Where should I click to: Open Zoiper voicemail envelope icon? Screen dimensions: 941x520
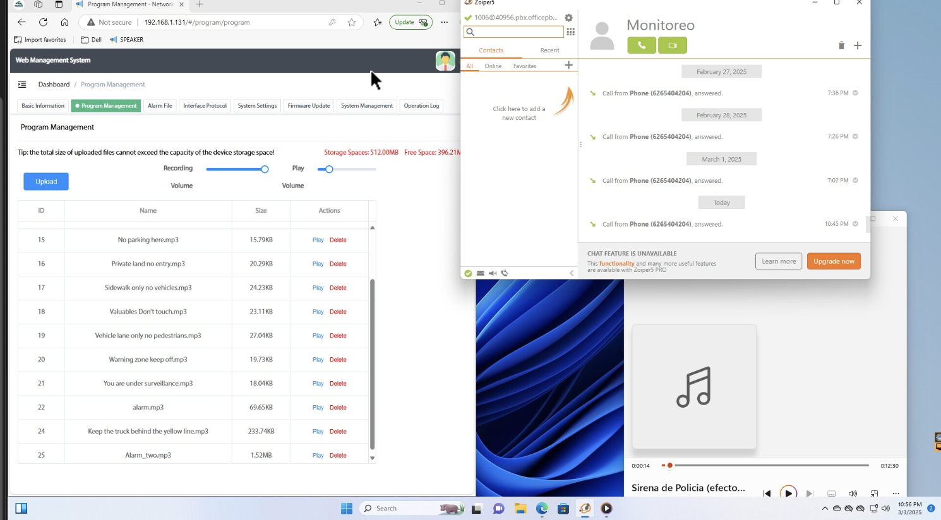point(481,273)
